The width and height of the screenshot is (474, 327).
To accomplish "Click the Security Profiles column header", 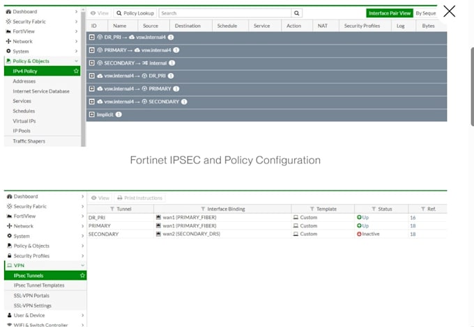I will [x=362, y=26].
